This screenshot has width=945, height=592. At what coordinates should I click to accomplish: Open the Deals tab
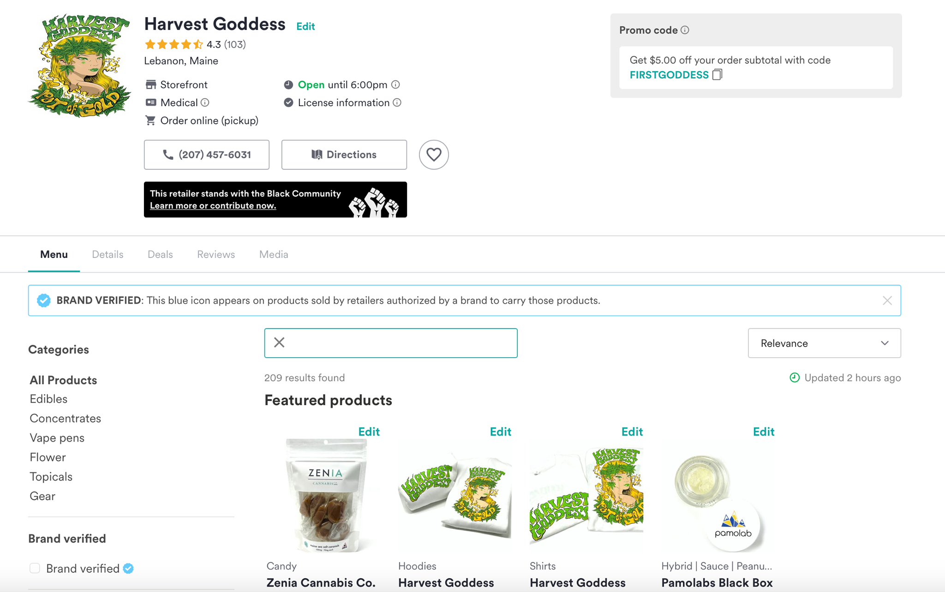click(160, 254)
